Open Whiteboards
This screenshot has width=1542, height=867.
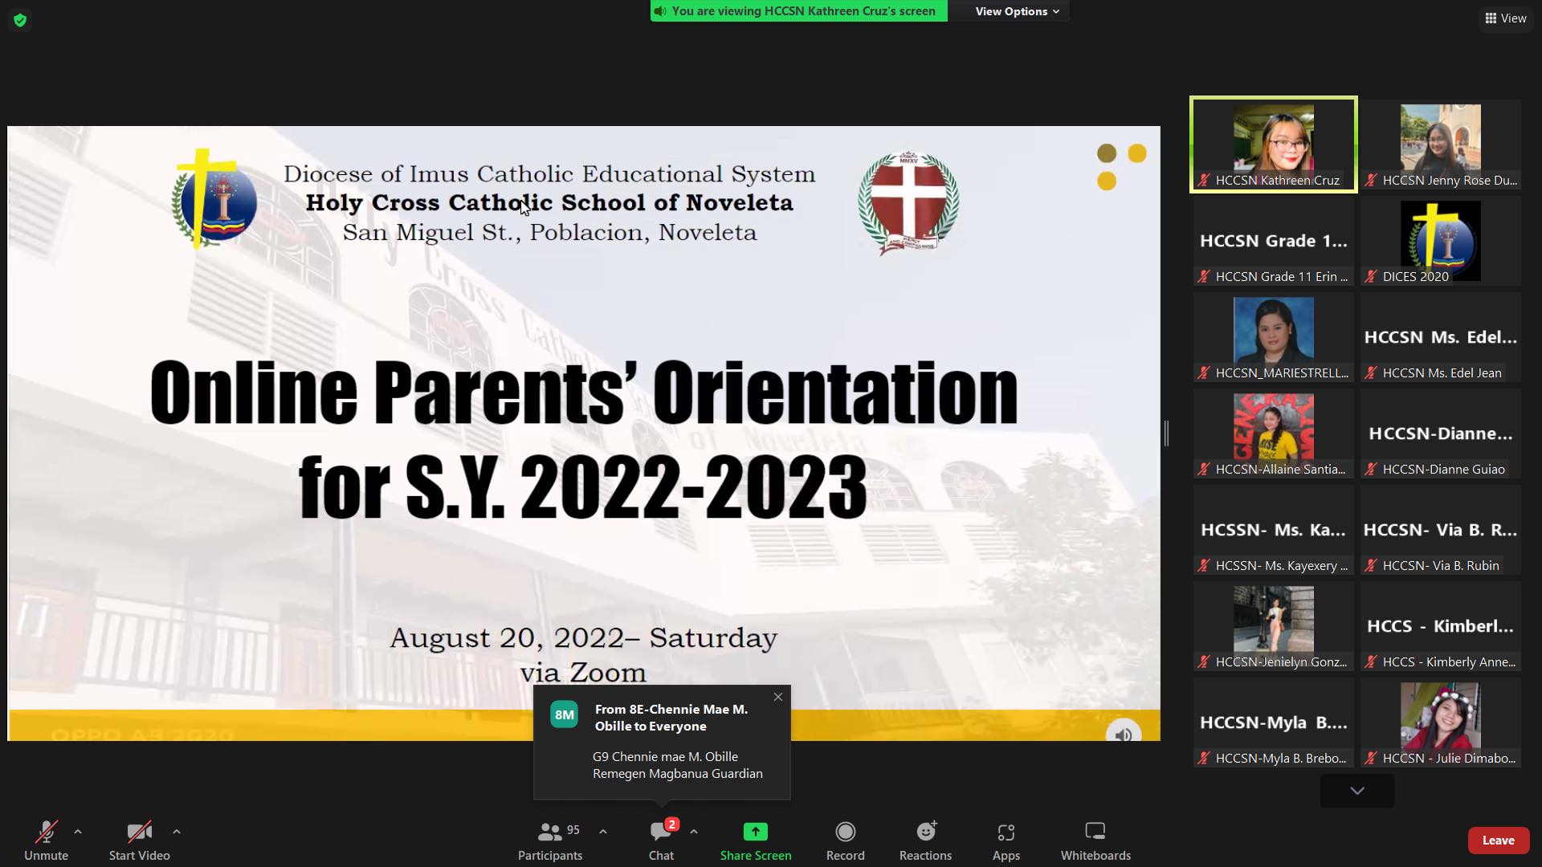click(x=1095, y=840)
